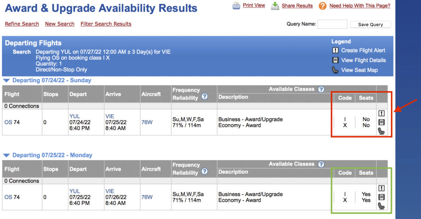Create flight alert for 07/25/22 flight
The image size is (421, 219).
pos(382,188)
